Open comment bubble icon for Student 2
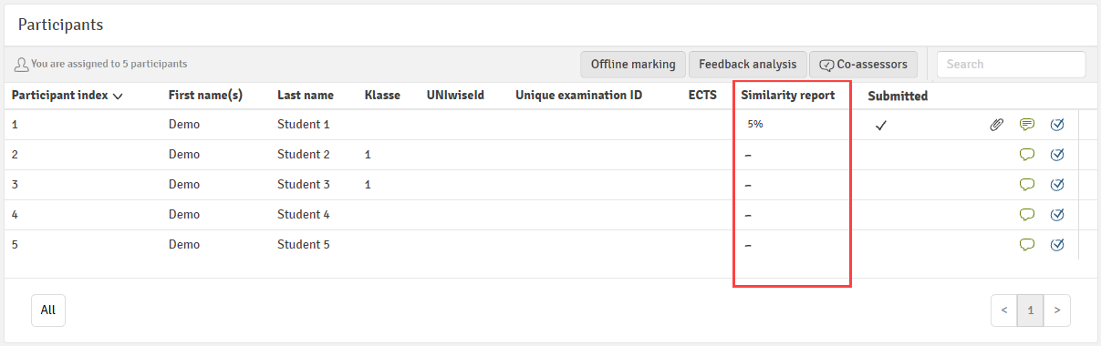Screen dimensions: 1101x346 (x=1027, y=155)
